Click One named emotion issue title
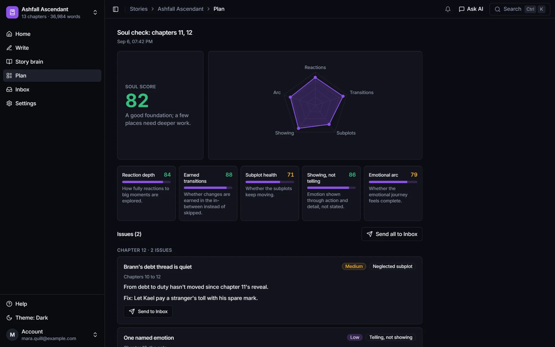Screen dimensions: 555x347 pos(149,338)
